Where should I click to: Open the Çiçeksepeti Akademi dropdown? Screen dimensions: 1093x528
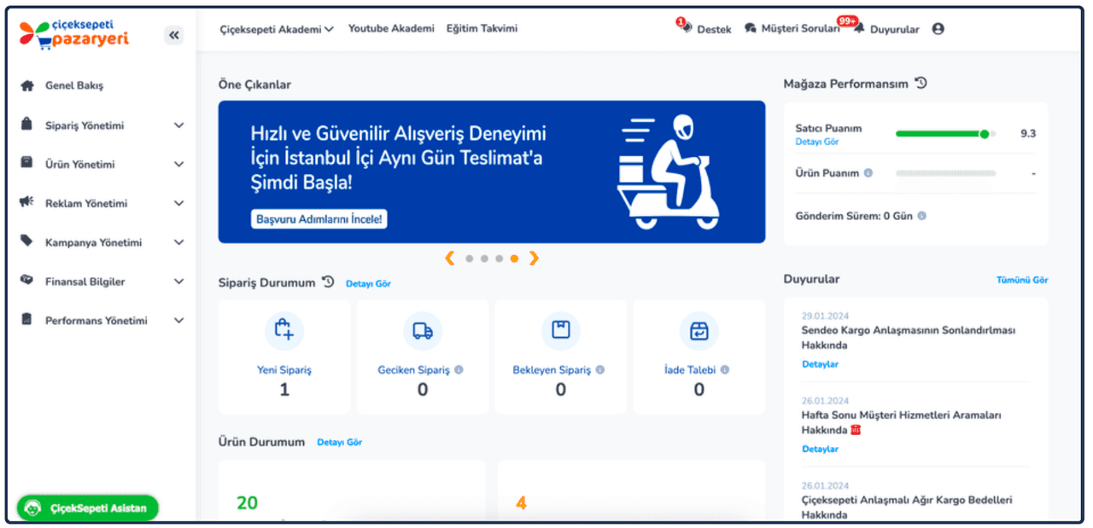(x=277, y=29)
